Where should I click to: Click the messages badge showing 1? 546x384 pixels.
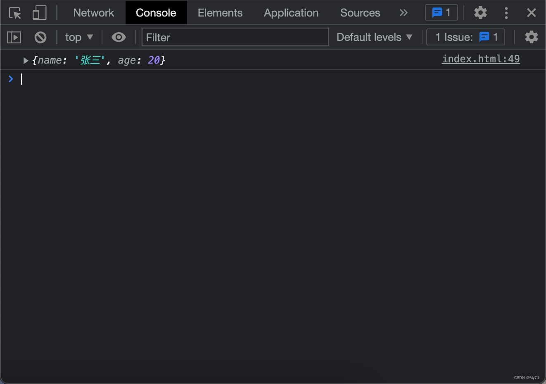[x=441, y=13]
